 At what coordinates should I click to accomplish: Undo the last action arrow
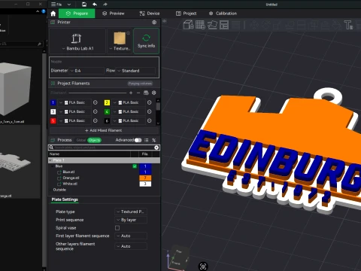[95, 5]
